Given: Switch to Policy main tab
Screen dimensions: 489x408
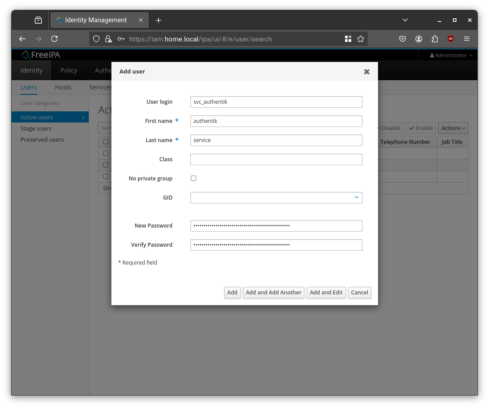Looking at the screenshot, I should 69,70.
